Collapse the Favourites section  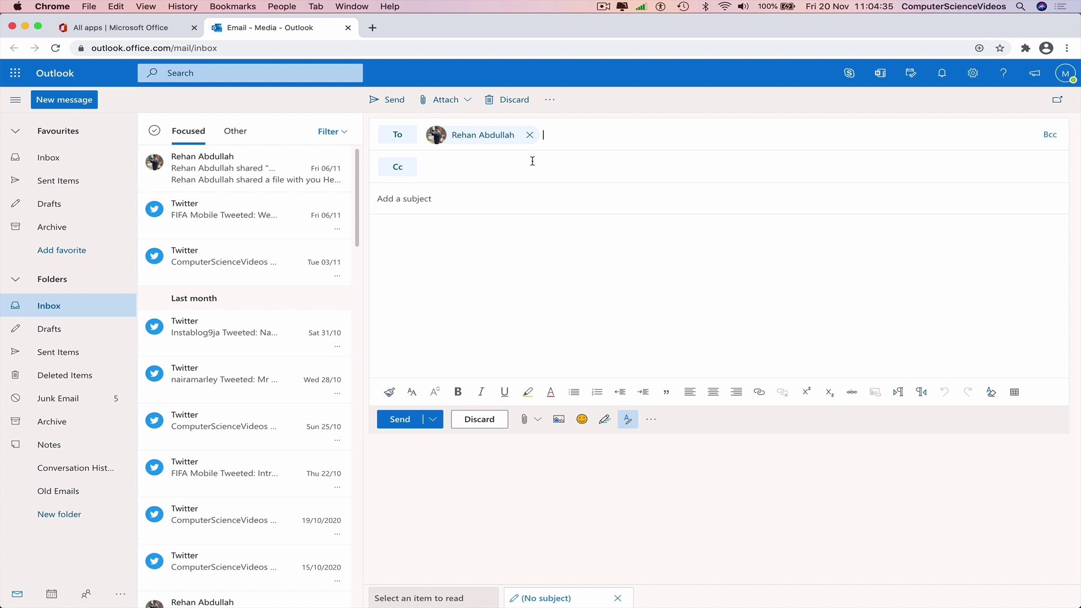15,131
